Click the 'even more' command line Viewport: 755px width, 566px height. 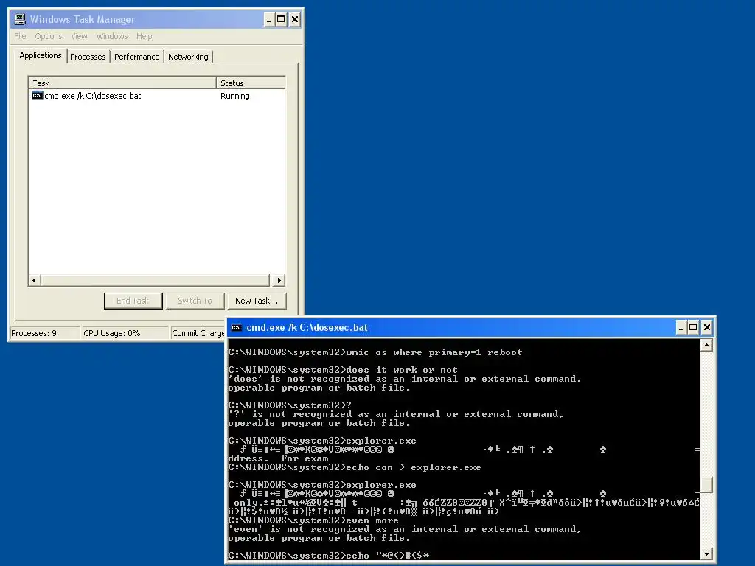(x=313, y=520)
